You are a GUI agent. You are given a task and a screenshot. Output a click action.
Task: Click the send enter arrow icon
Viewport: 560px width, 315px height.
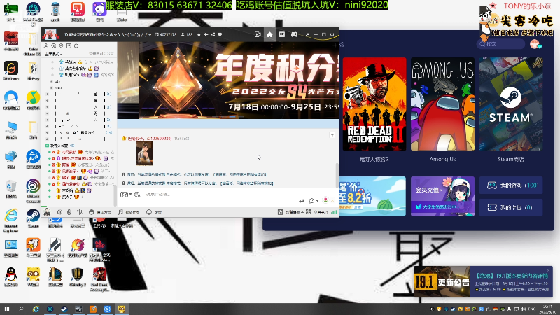click(x=301, y=201)
